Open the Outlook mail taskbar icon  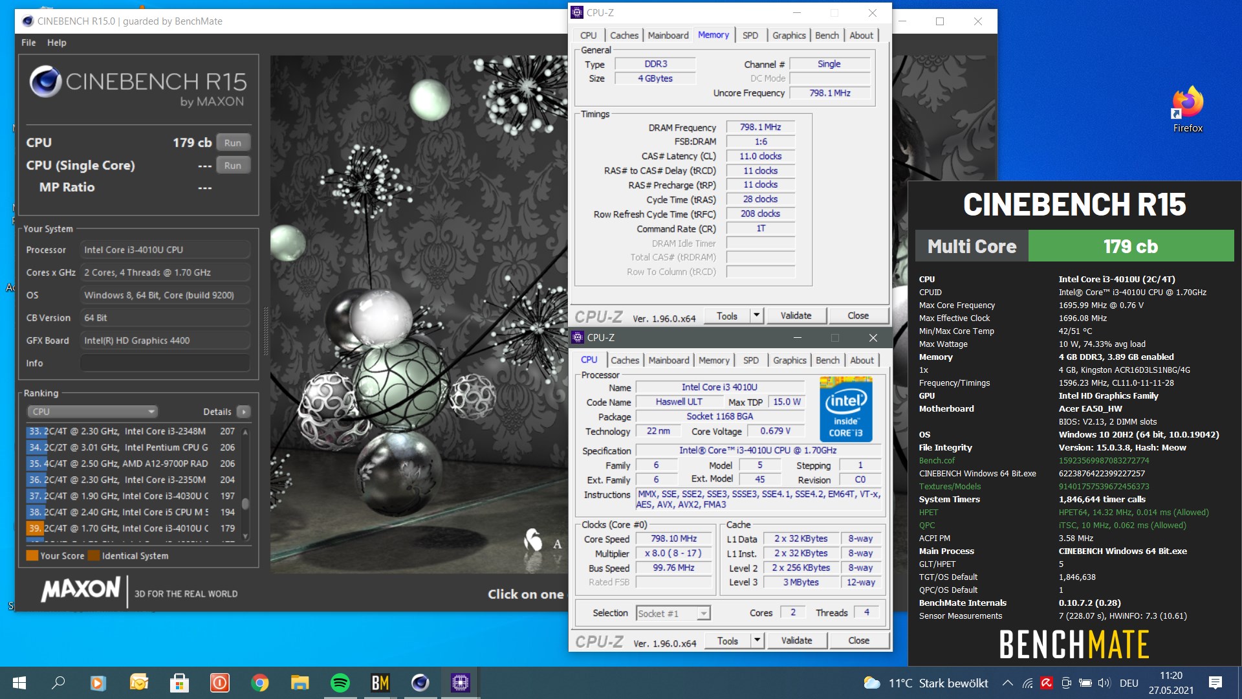click(x=138, y=683)
